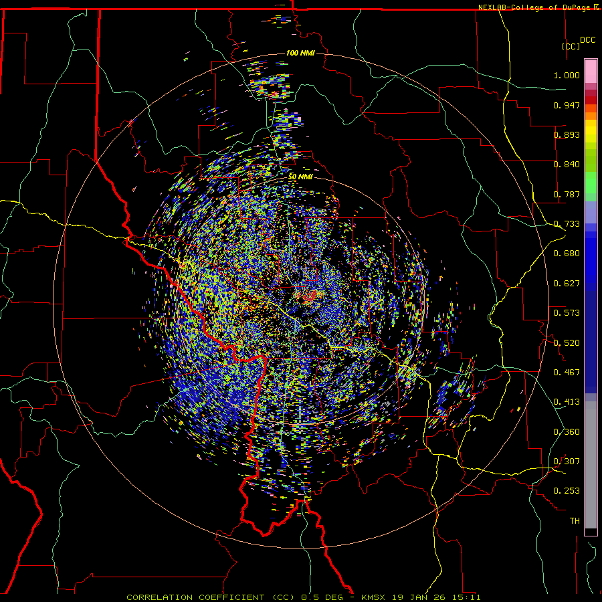This screenshot has height=602, width=602.
Task: Click the [CC] units label
Action: point(571,46)
